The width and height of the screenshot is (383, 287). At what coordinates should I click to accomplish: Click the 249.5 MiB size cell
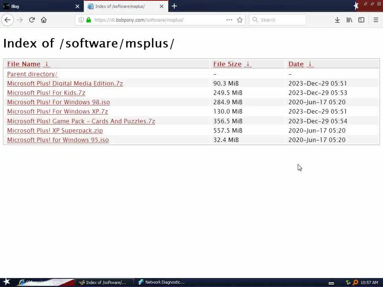coord(228,93)
